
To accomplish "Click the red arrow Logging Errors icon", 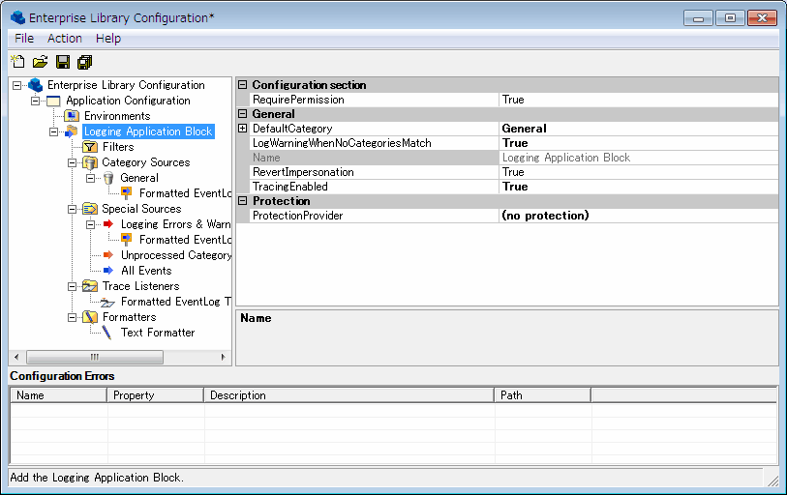I will [x=108, y=224].
